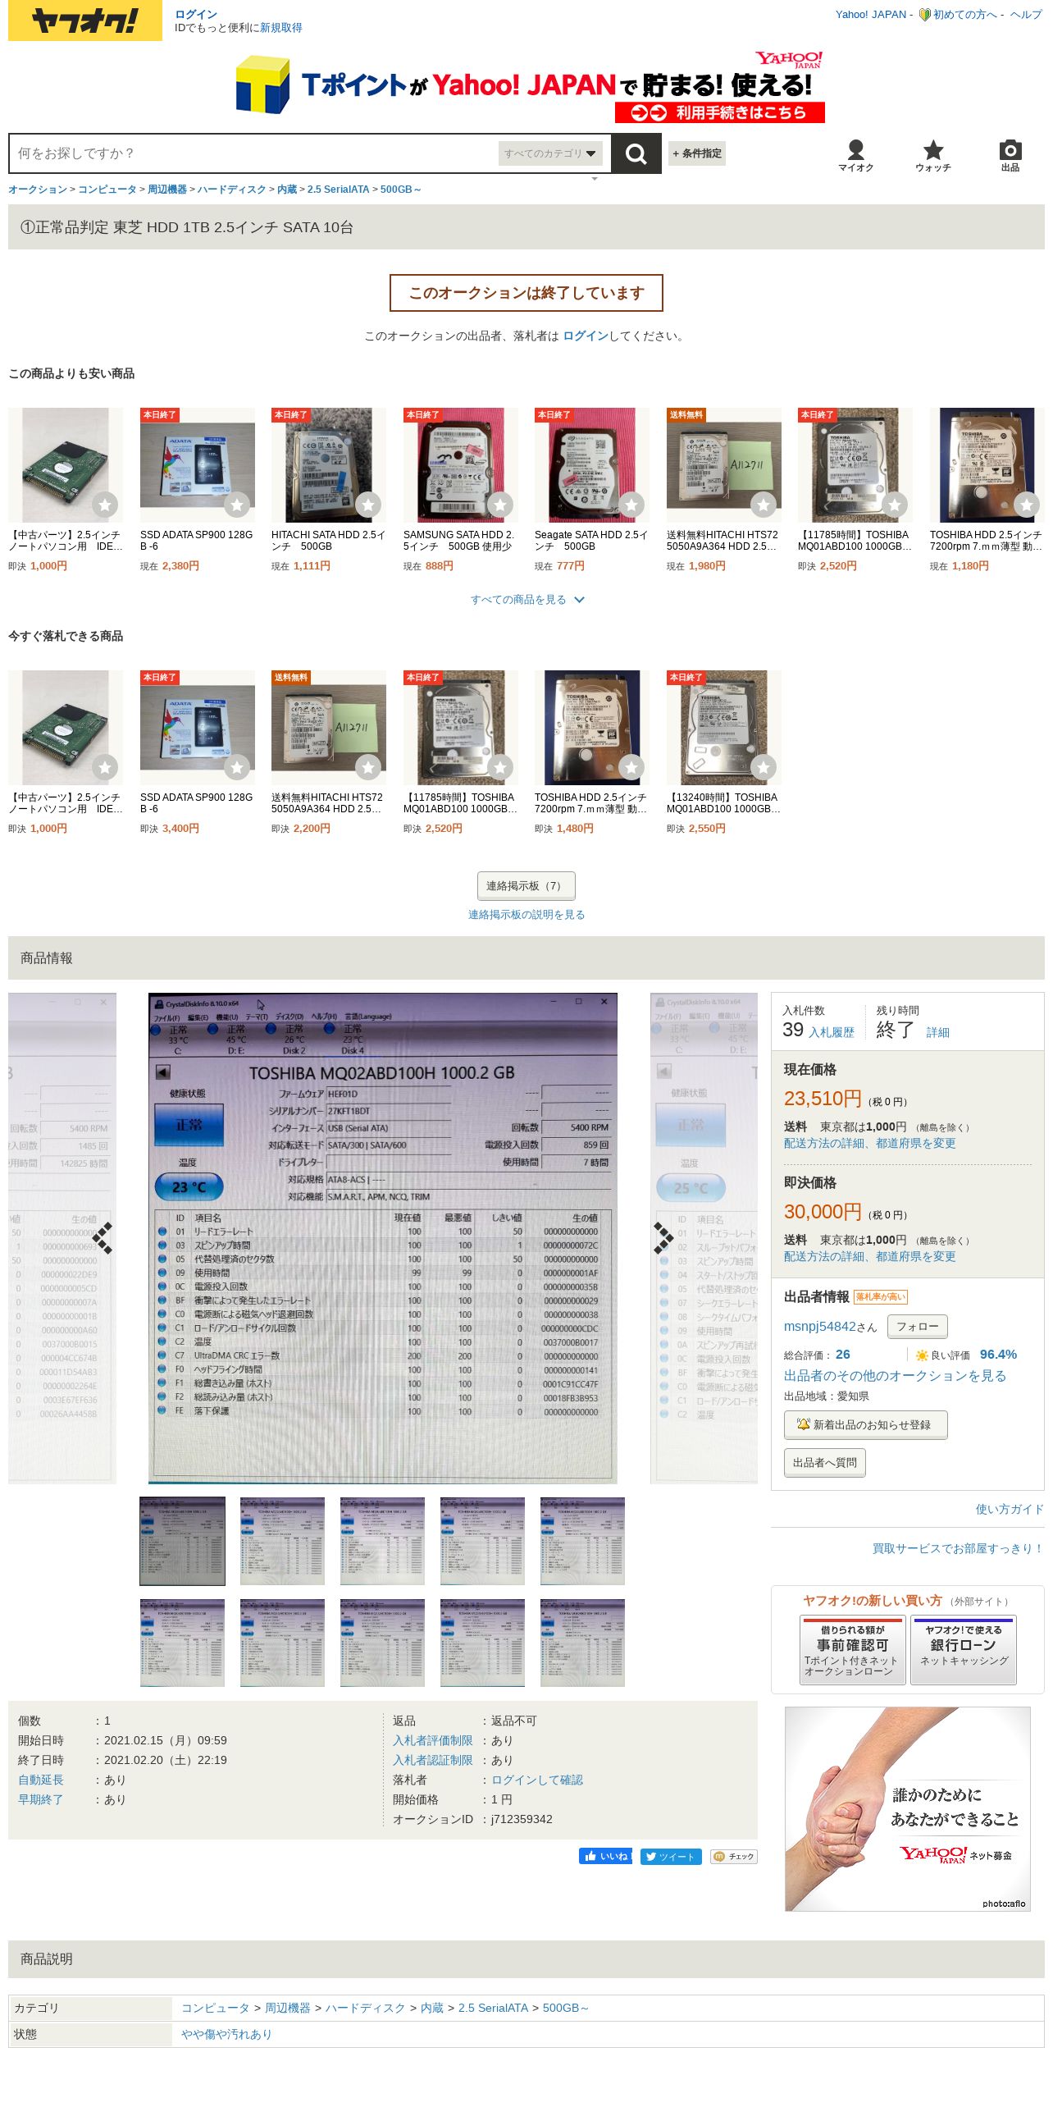Click the 96.4% good rating link
Image resolution: width=1053 pixels, height=2107 pixels.
[998, 1355]
